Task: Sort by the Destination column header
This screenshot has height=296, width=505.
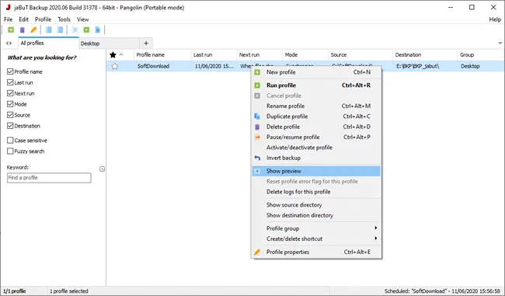Action: click(x=425, y=54)
